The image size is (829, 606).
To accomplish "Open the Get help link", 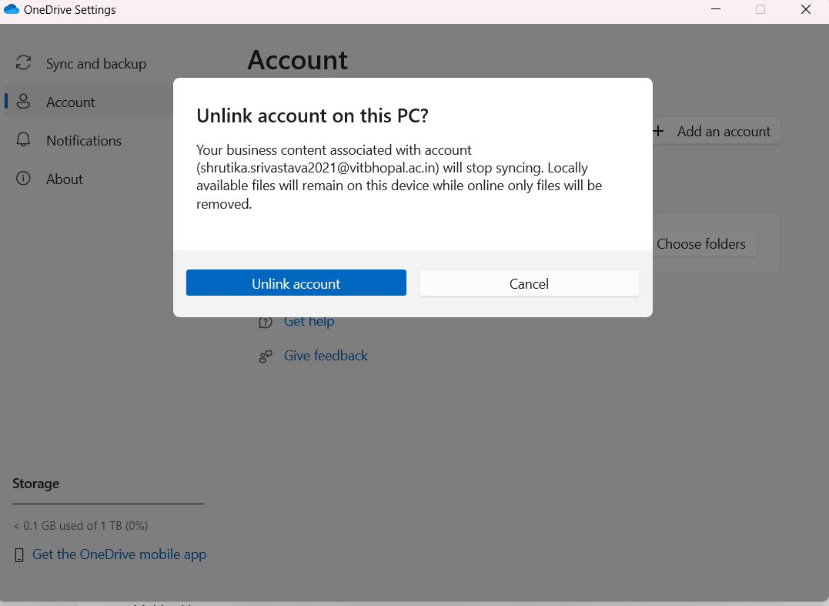I will point(309,321).
